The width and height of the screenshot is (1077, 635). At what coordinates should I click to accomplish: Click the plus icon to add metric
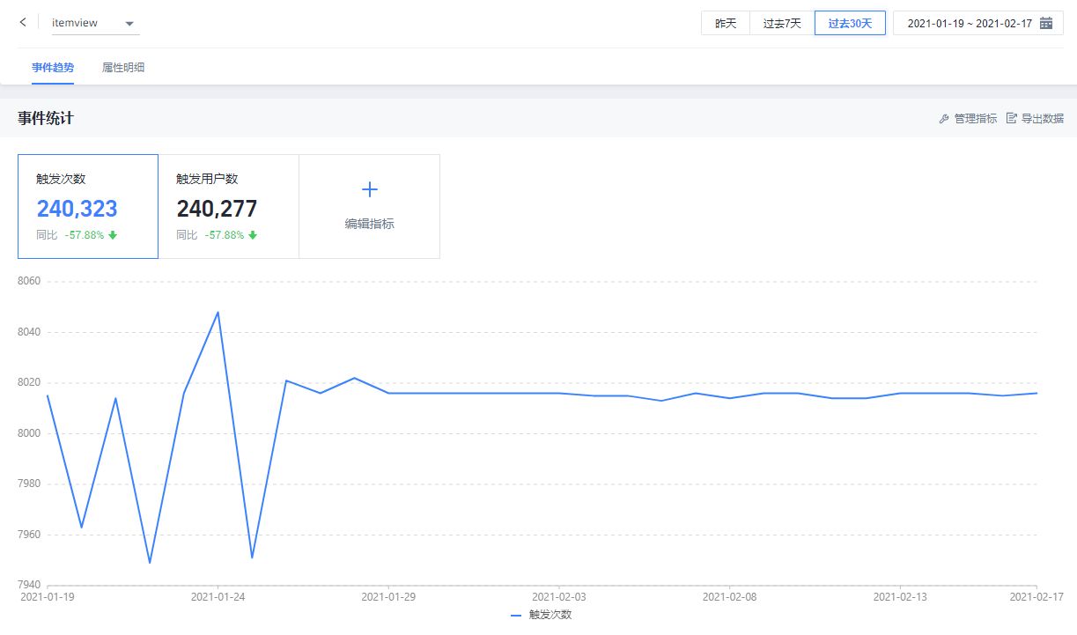(370, 189)
